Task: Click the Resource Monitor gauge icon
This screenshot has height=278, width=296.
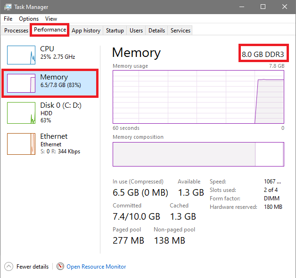Action: coord(60,266)
